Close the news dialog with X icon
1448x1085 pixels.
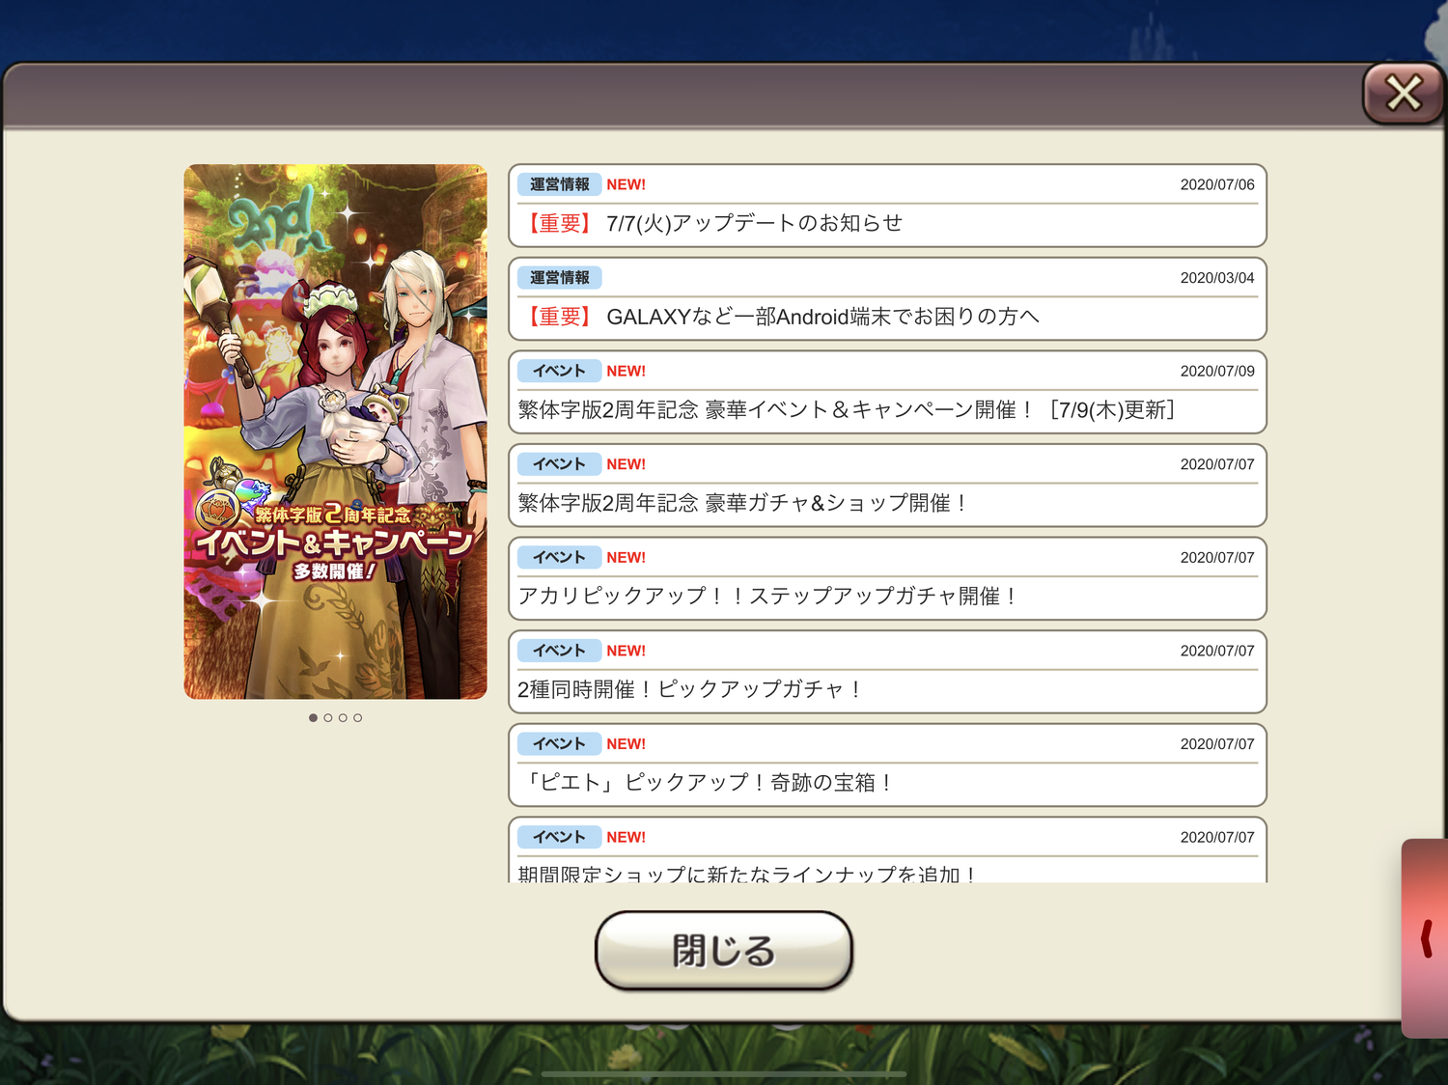coord(1404,94)
